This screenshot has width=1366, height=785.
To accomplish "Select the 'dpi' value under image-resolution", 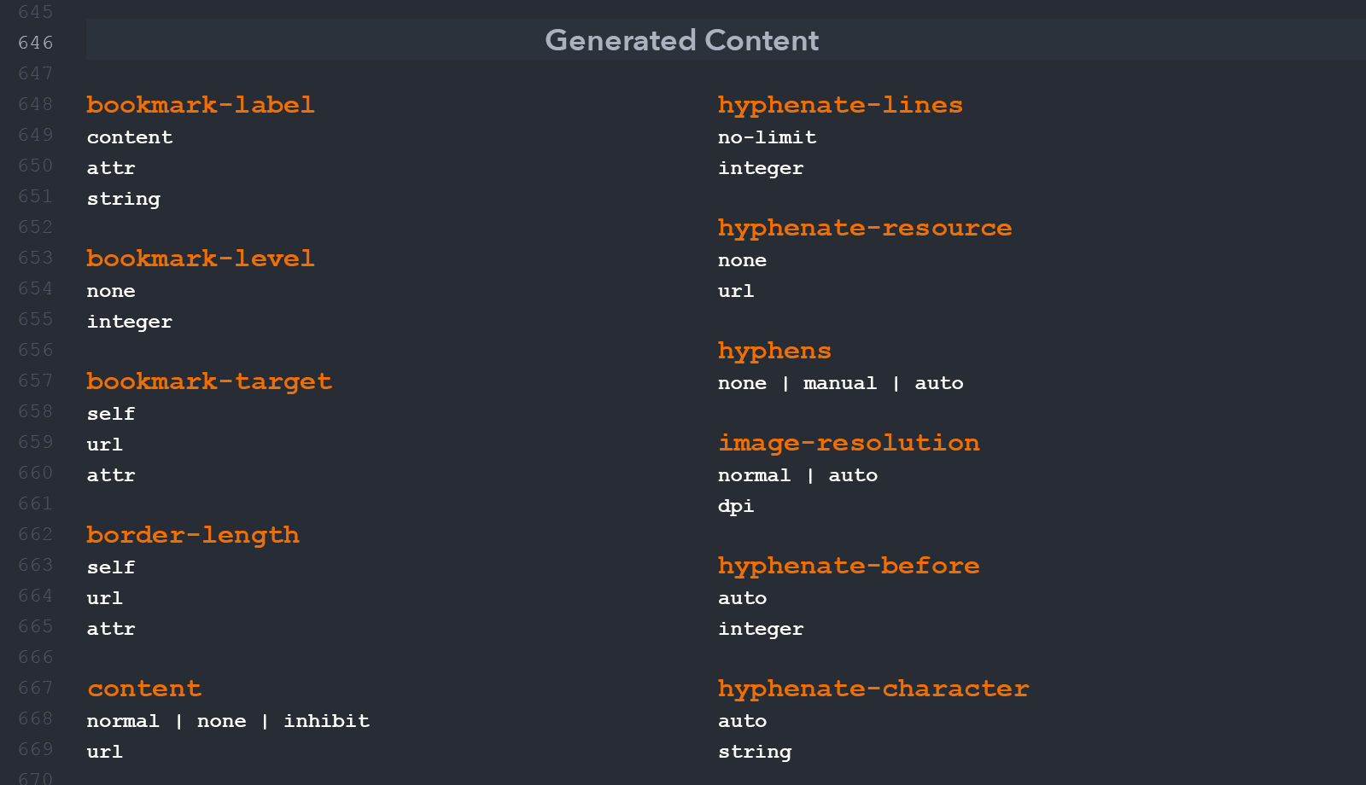I will pyautogui.click(x=736, y=507).
